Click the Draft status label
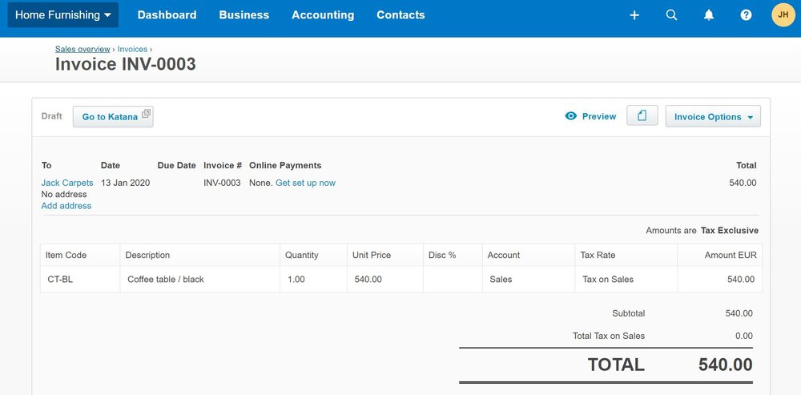 (x=51, y=116)
